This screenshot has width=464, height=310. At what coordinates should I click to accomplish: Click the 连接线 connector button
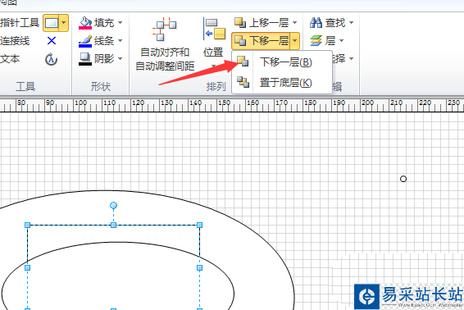[15, 41]
